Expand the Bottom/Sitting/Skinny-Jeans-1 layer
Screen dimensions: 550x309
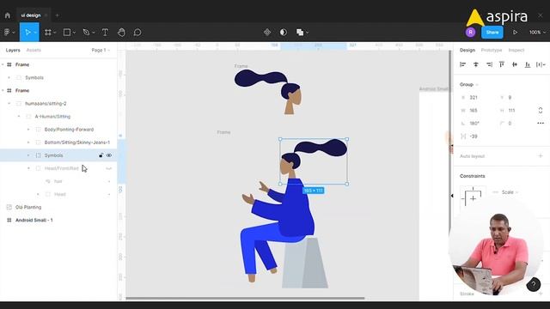28,142
